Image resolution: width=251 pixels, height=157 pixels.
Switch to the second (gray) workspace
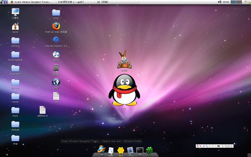[239, 2]
